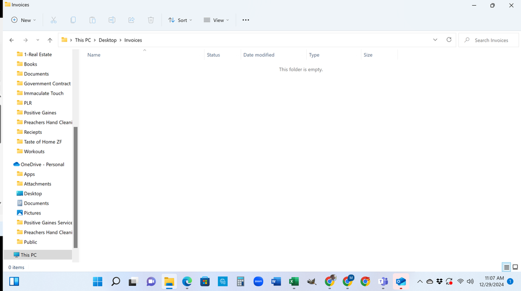Select Books folder in sidebar
The image size is (521, 291).
coord(30,64)
